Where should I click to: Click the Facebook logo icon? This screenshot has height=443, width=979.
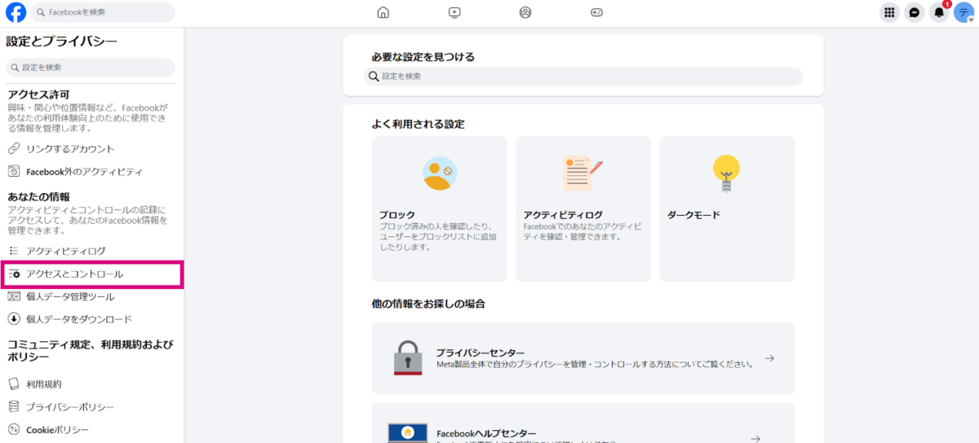(x=16, y=12)
